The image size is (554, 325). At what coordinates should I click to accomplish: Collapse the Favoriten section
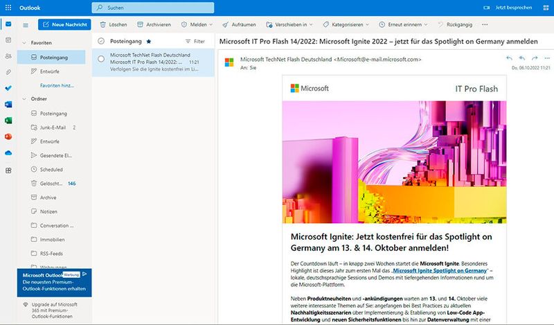24,43
